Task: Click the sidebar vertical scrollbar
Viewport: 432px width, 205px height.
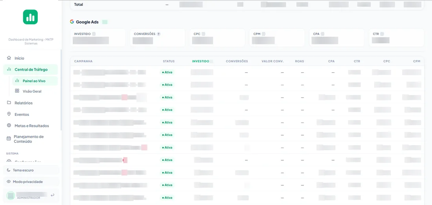Action: [61, 90]
